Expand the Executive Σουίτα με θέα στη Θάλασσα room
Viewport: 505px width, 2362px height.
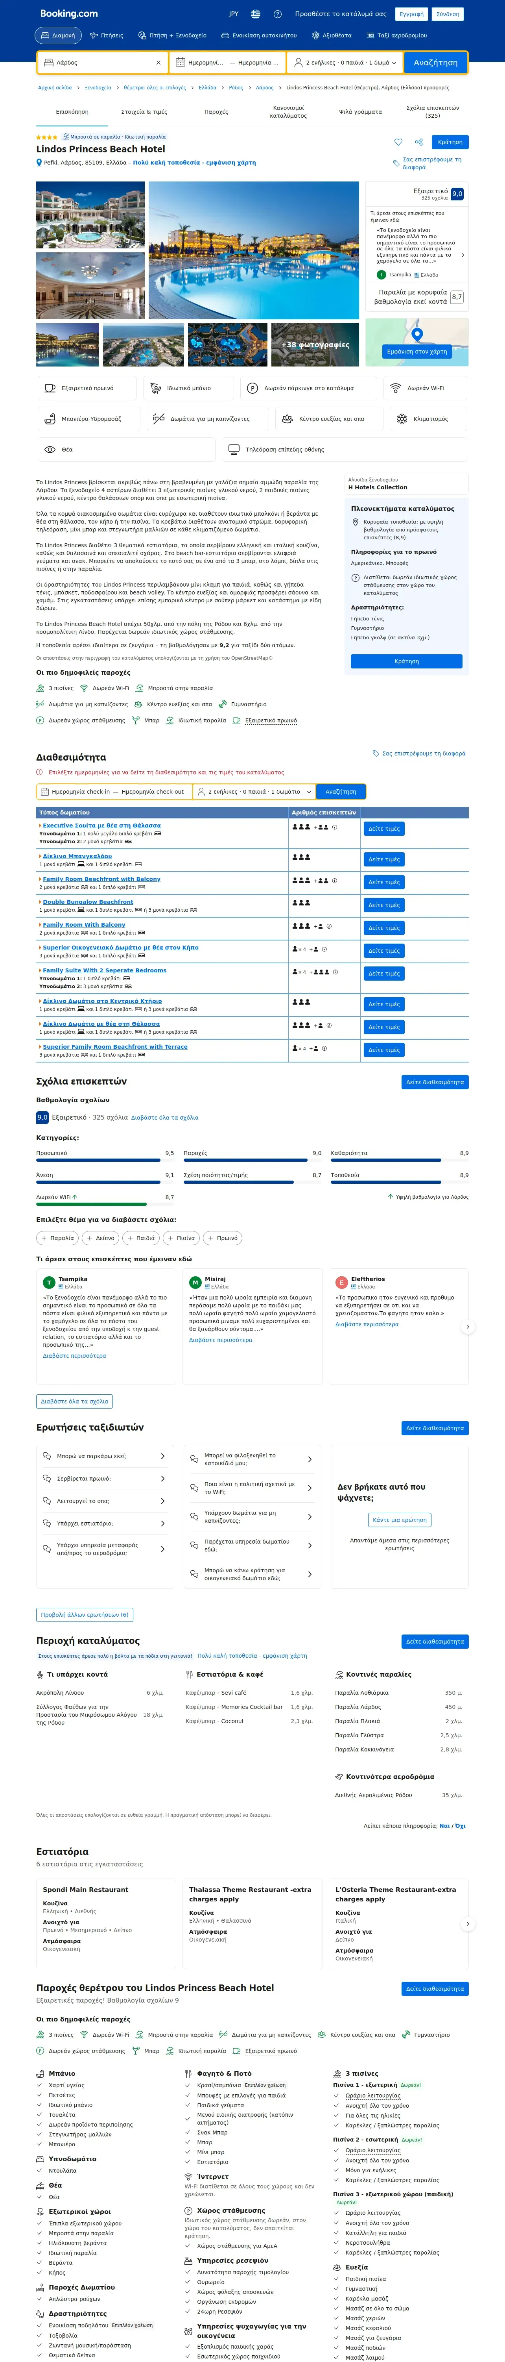tap(102, 825)
